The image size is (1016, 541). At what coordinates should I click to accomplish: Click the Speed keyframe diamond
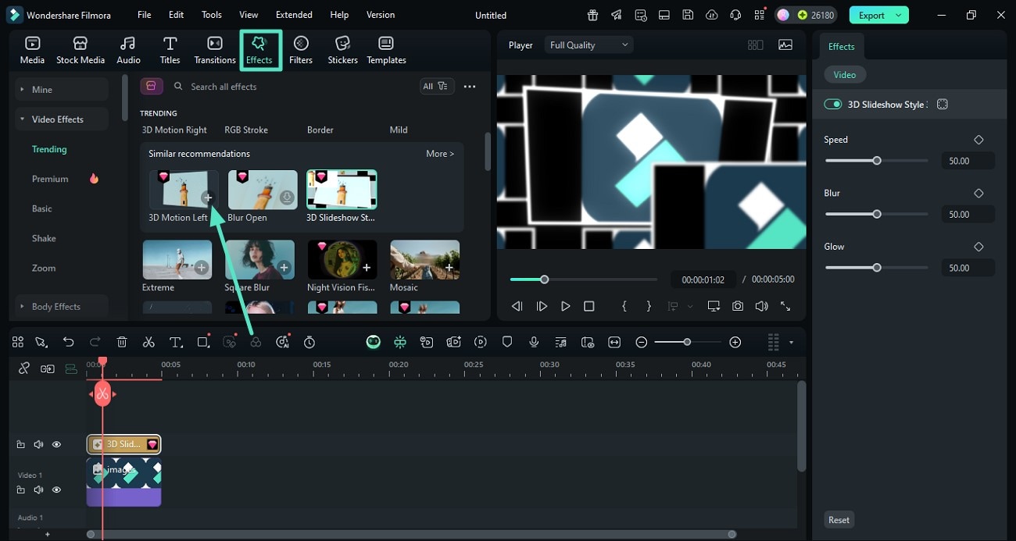[978, 140]
